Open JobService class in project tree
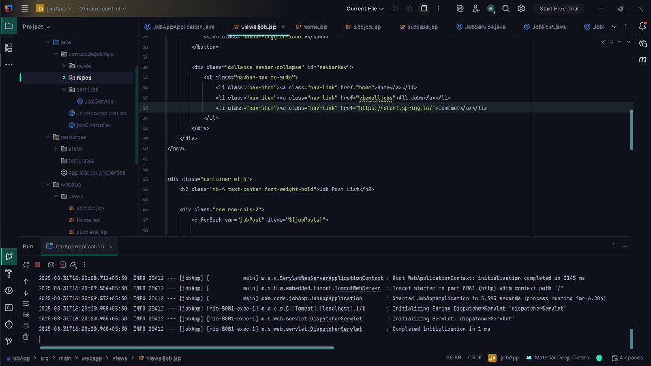 pos(95,101)
